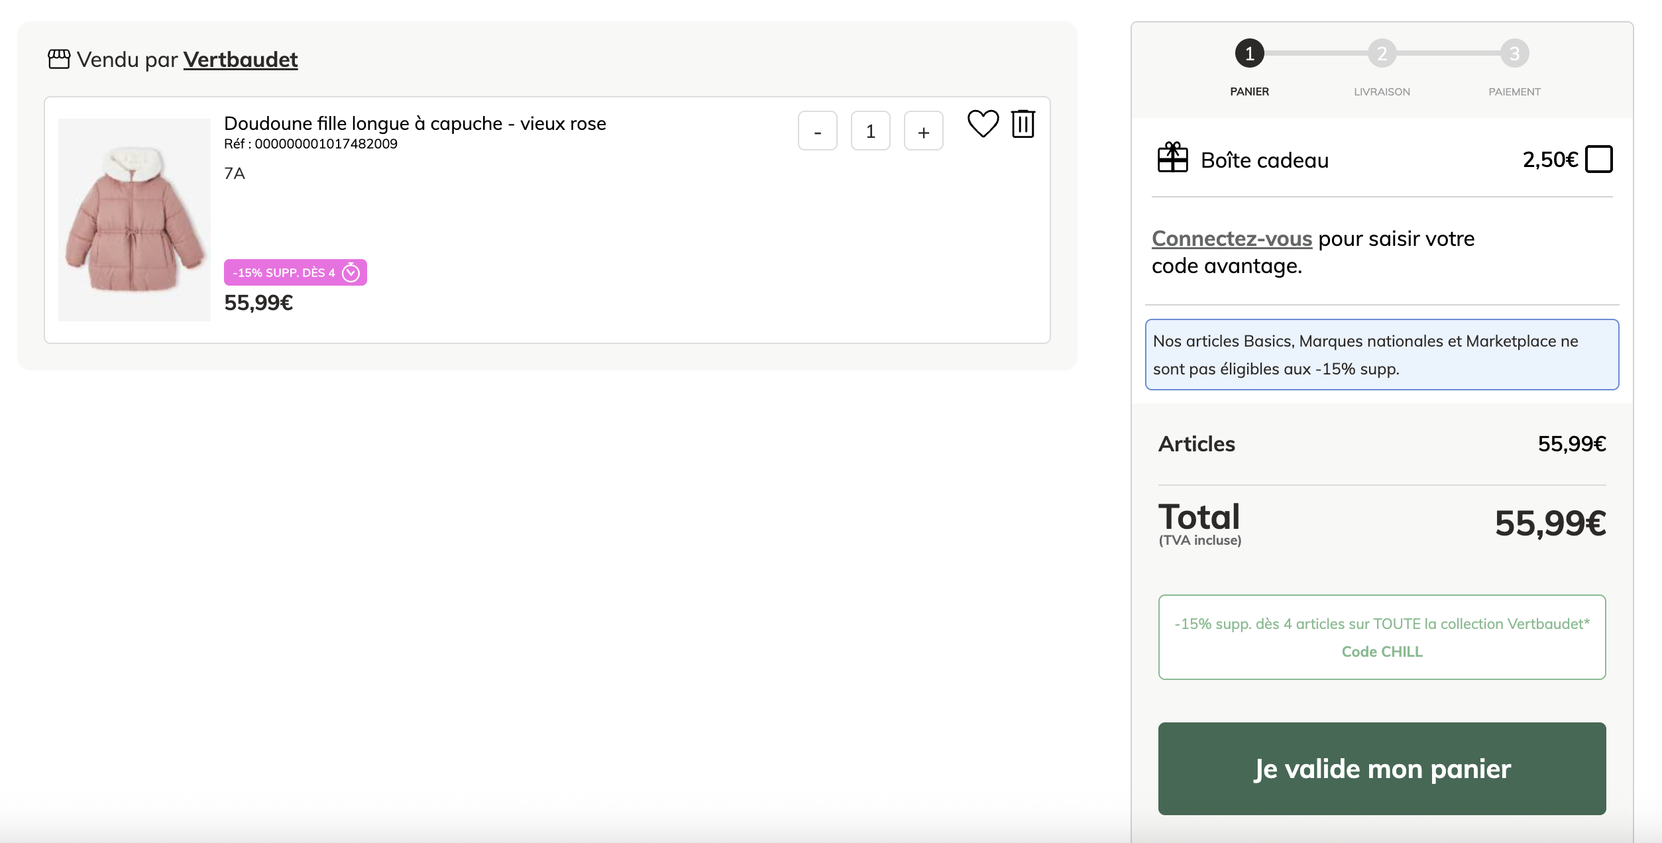
Task: Add the doudoune to wishlist with heart icon
Action: tap(983, 124)
